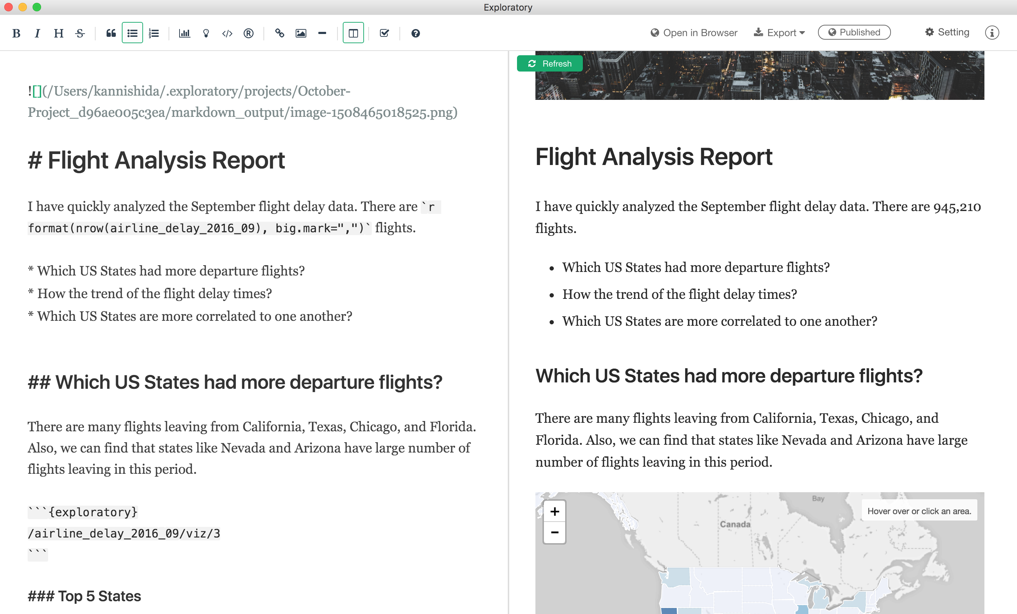Insert an image

[301, 33]
